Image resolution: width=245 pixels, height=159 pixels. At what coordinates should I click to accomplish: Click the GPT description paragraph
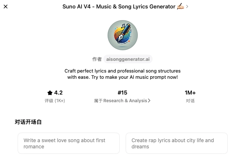[123, 74]
